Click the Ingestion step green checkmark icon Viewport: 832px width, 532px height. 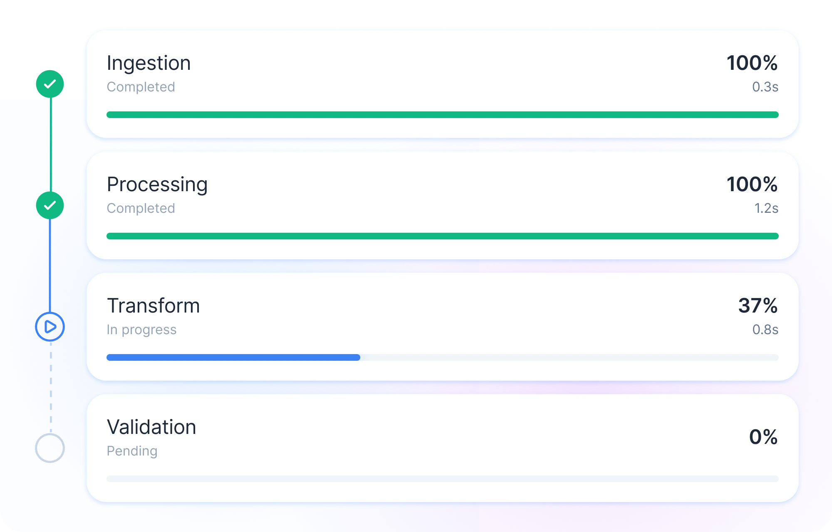[x=50, y=84]
